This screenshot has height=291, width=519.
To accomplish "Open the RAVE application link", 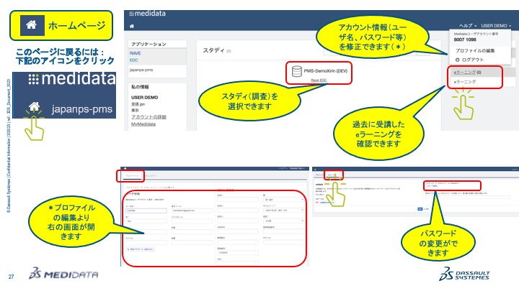I will coord(136,53).
